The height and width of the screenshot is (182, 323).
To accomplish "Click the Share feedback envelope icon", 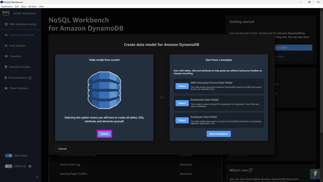I will (x=6, y=88).
